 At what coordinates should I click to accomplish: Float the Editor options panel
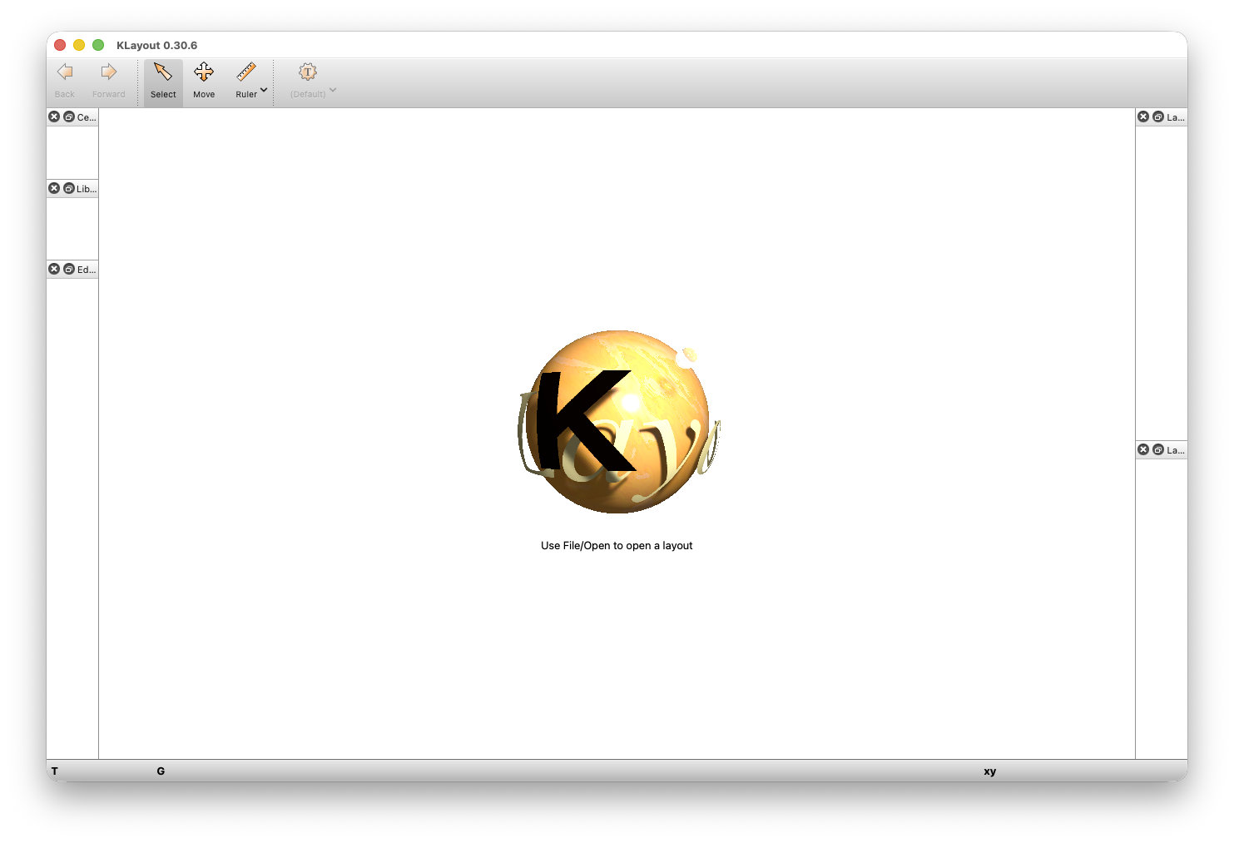tap(69, 269)
